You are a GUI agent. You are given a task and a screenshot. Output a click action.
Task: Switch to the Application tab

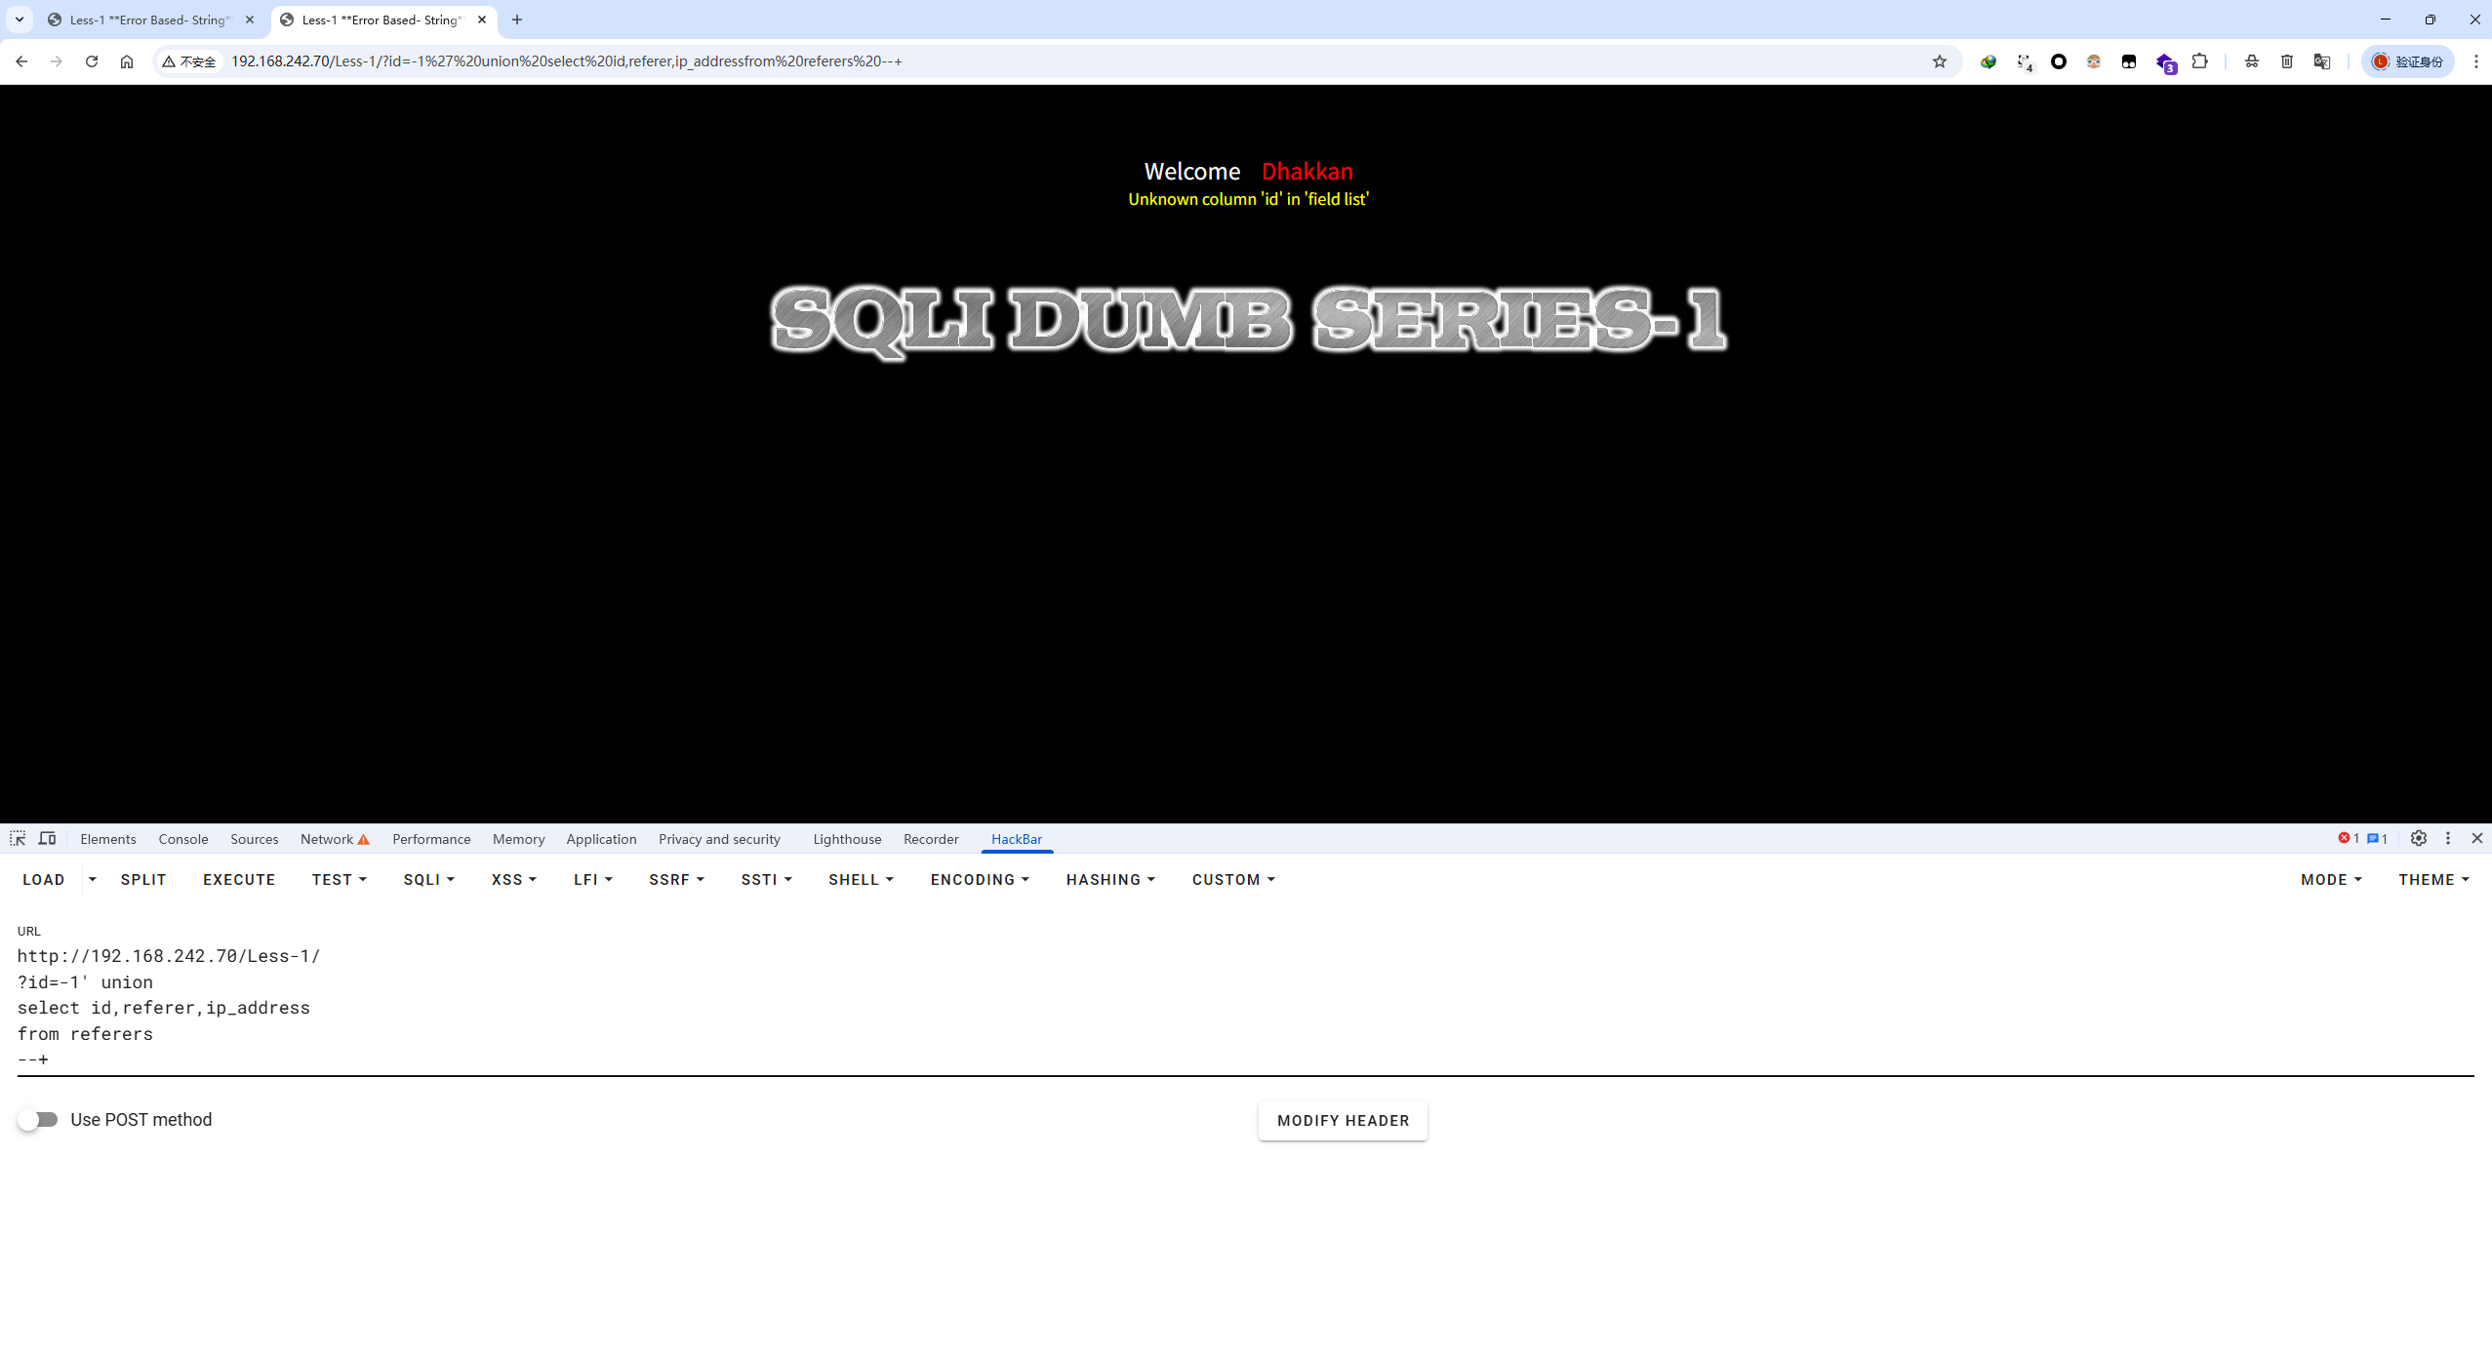pyautogui.click(x=601, y=838)
